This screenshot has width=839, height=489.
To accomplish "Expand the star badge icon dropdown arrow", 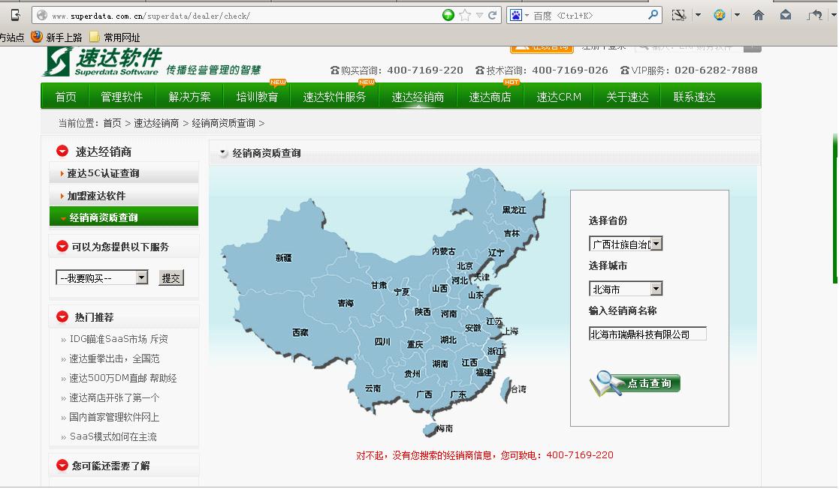I will click(737, 15).
